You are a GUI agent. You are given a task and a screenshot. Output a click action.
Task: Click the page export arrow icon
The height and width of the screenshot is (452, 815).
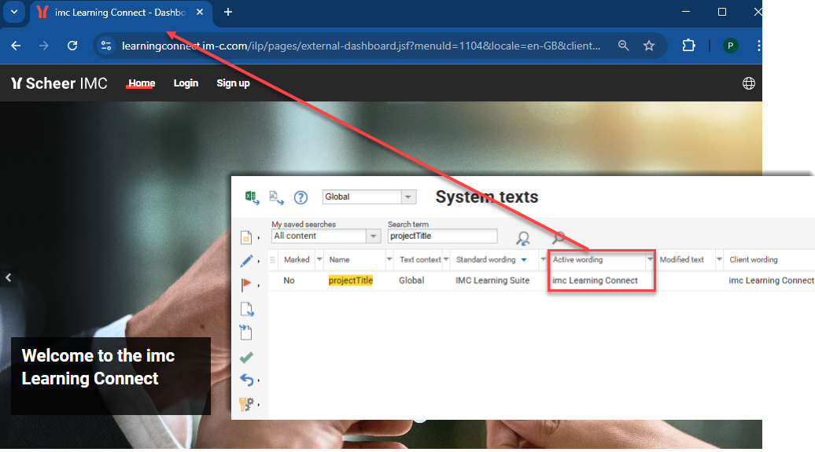point(247,309)
